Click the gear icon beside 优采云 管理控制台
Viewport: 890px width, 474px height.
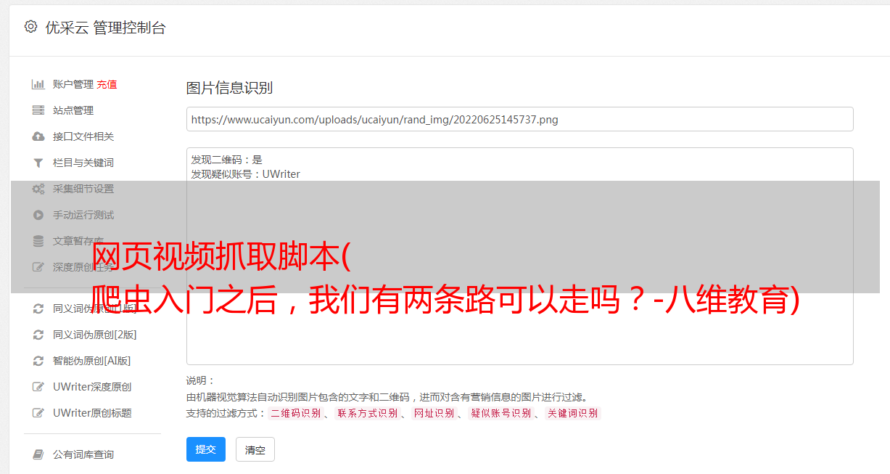(x=30, y=27)
